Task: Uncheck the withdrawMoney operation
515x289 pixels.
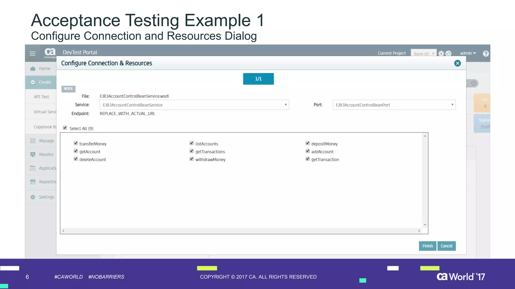Action: click(192, 159)
